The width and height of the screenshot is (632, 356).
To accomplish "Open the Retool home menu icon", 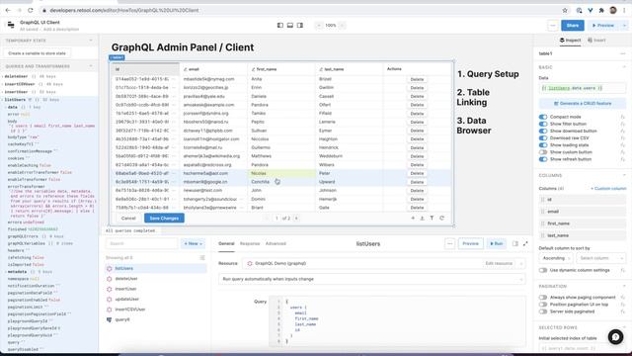I will pyautogui.click(x=11, y=25).
